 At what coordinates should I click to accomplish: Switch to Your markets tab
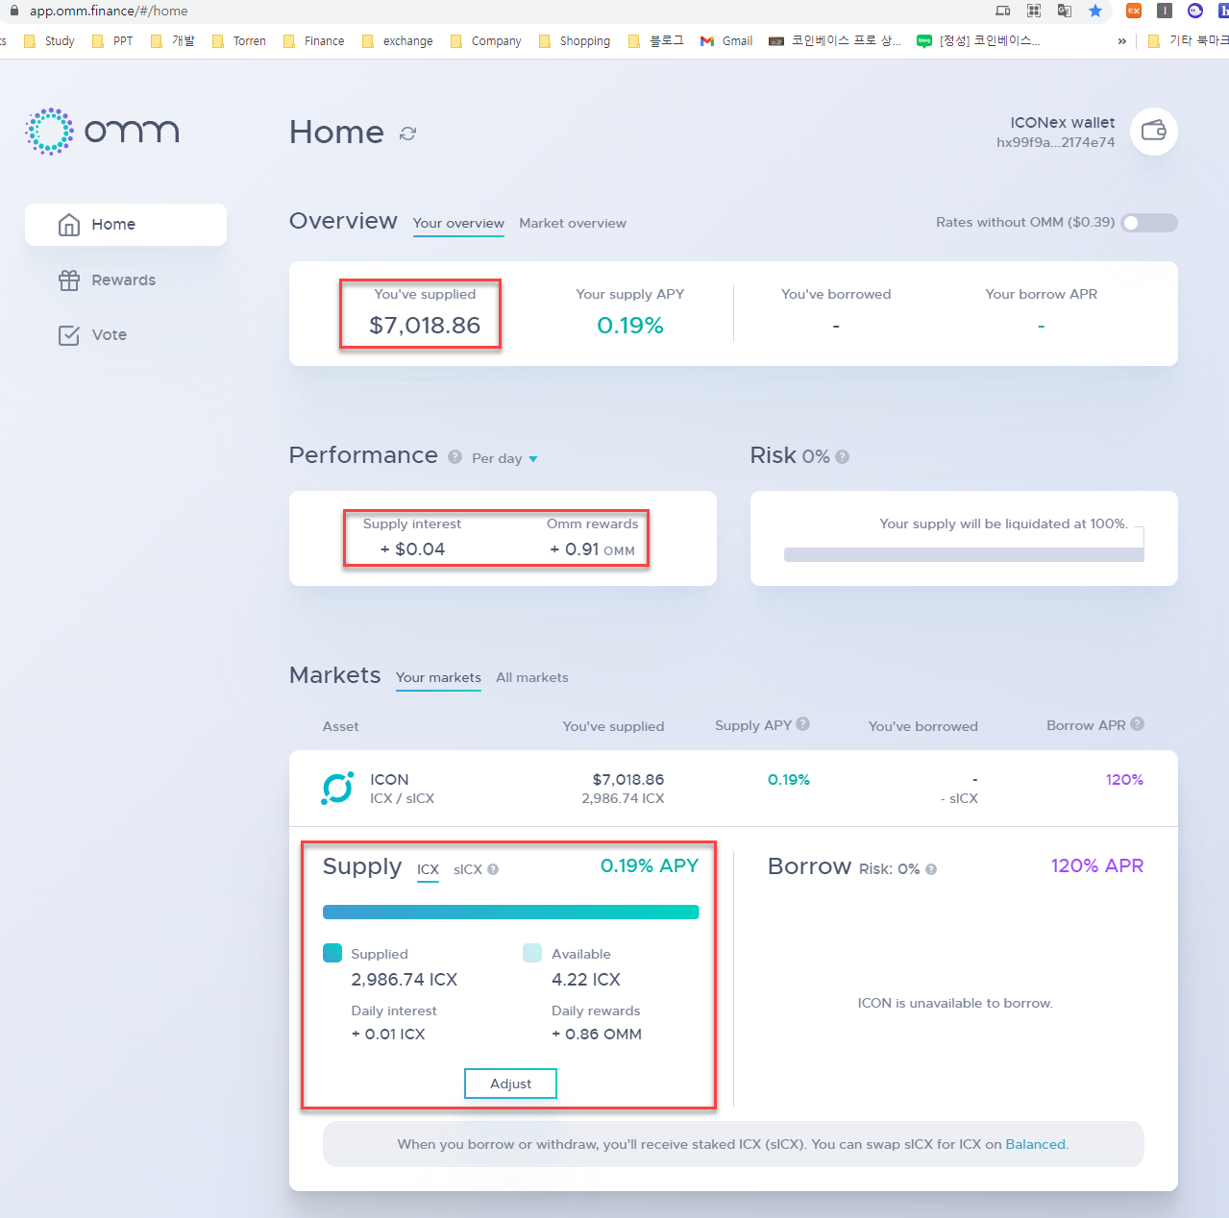(438, 677)
